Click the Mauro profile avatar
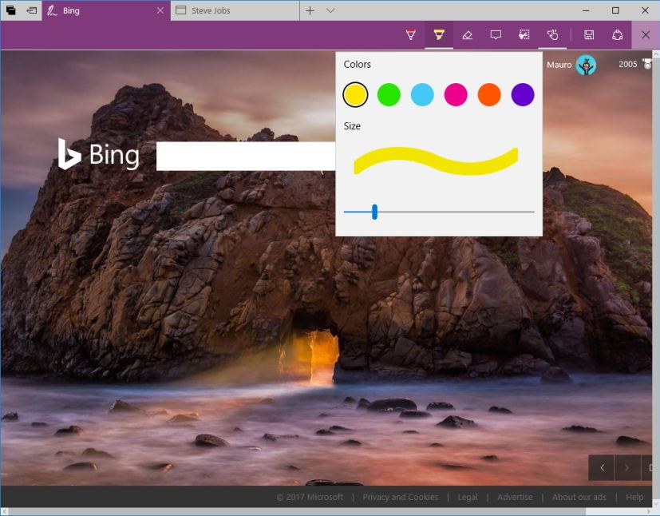 587,65
